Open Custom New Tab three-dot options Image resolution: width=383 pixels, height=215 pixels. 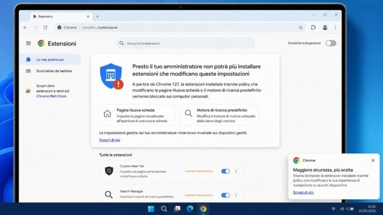coord(236,171)
